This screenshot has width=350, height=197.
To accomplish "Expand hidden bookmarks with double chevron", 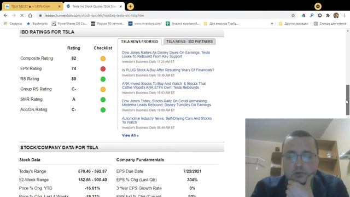I will (272, 24).
